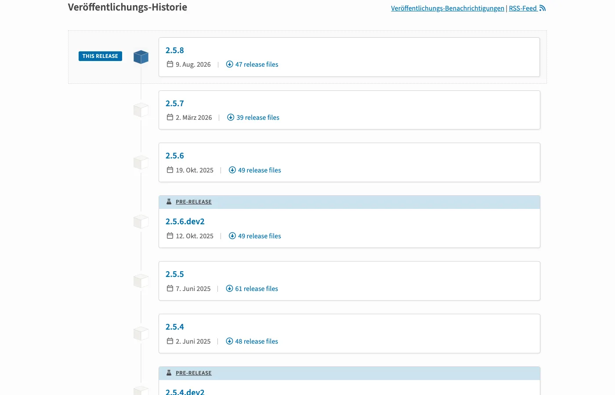Click calendar icon beside 12. Okt. 2025
This screenshot has height=395, width=615.
(x=170, y=236)
